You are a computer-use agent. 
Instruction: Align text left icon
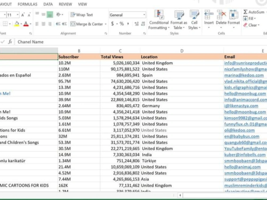tap(37, 24)
